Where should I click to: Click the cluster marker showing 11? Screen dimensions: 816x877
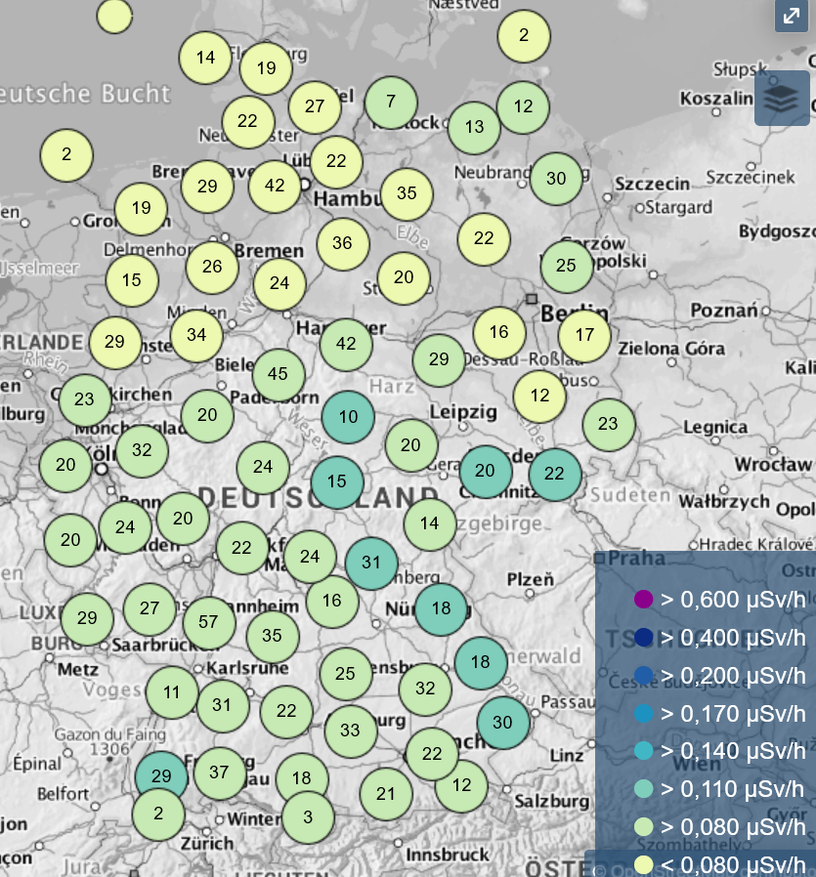[x=172, y=692]
